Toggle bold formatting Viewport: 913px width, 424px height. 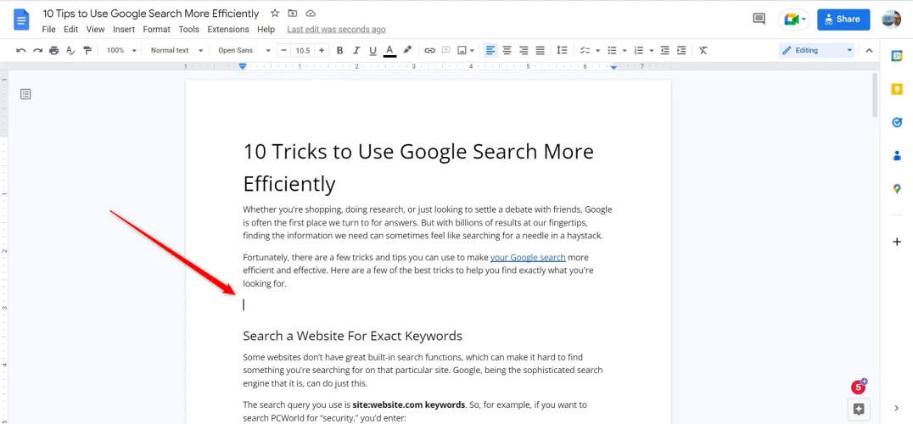click(x=340, y=51)
